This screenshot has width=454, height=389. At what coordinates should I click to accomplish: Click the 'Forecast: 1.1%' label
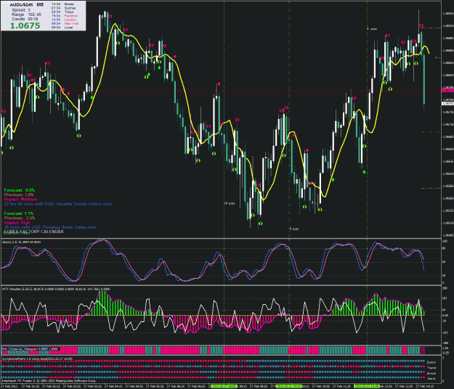(19, 213)
